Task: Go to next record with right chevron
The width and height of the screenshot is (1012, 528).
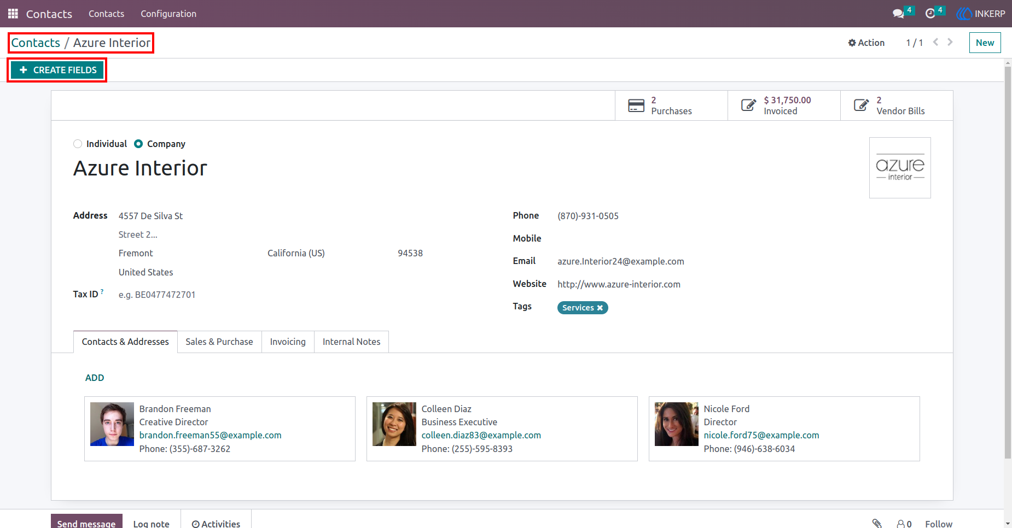Action: [x=950, y=42]
